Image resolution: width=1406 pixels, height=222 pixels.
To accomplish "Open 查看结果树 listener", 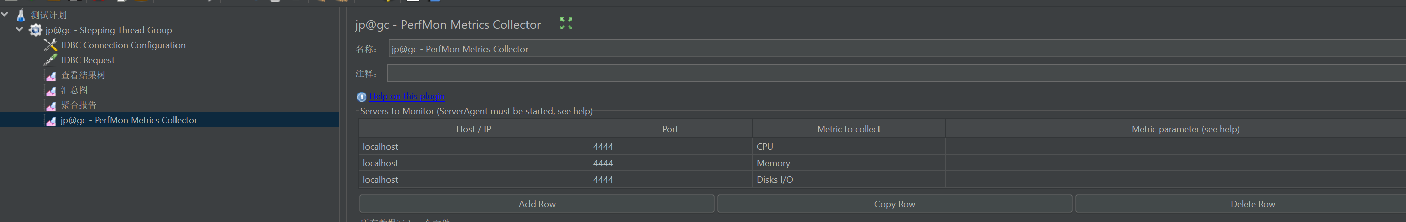I will coord(83,75).
